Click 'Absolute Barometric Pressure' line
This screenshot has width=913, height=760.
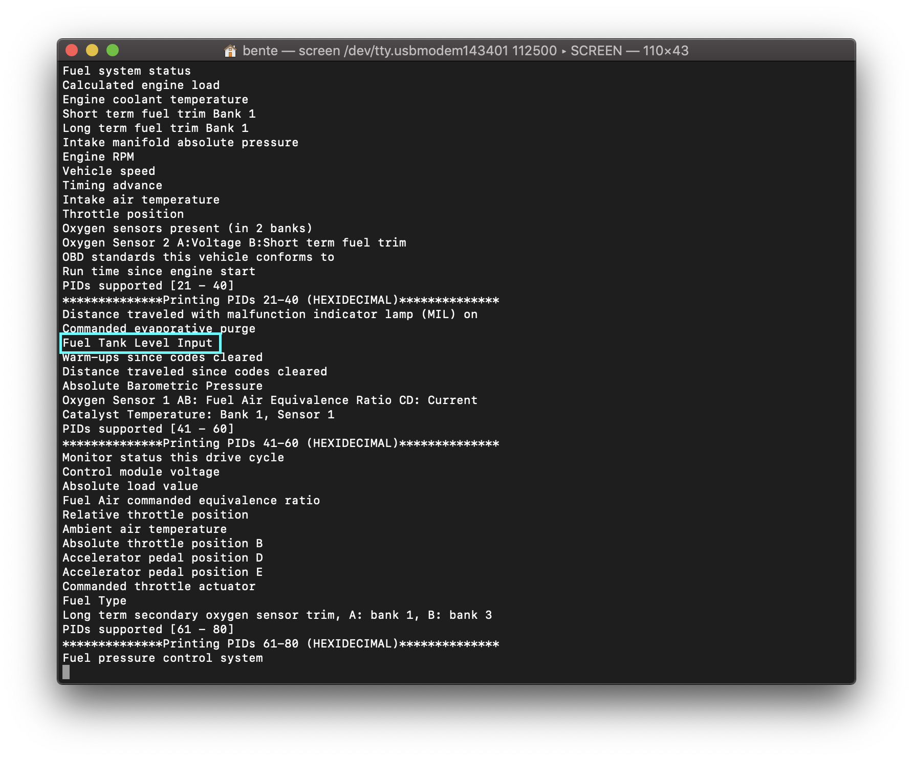(162, 386)
